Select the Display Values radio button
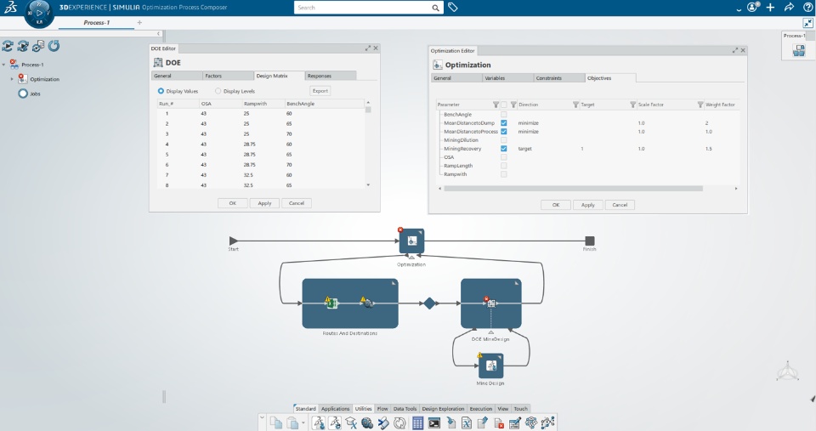 pos(161,91)
